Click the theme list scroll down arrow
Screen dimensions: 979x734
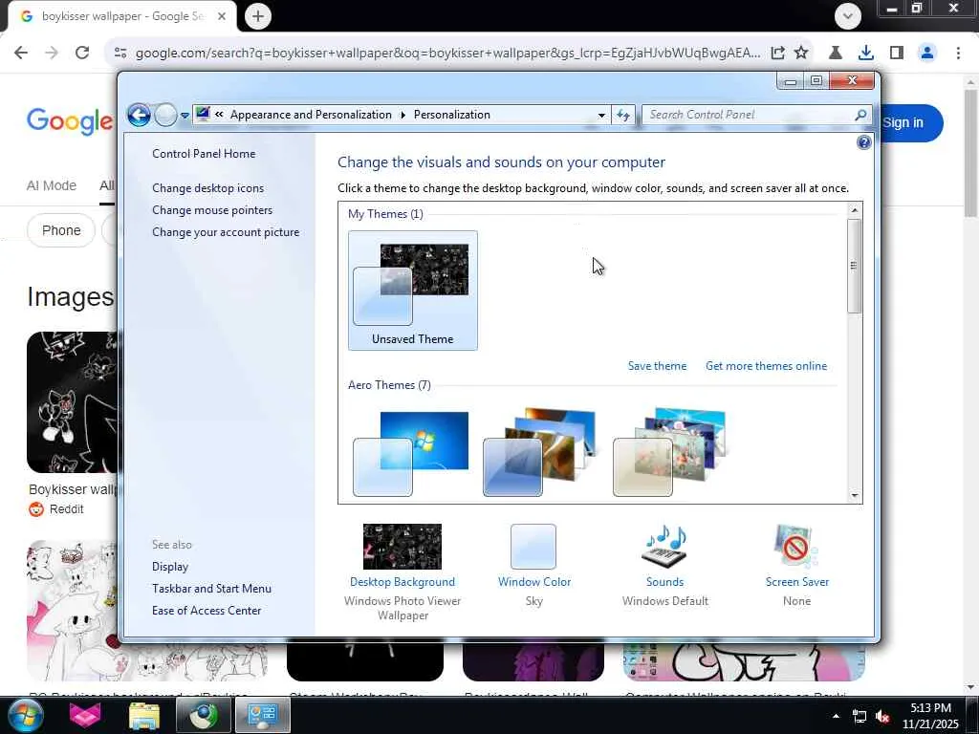(x=854, y=496)
